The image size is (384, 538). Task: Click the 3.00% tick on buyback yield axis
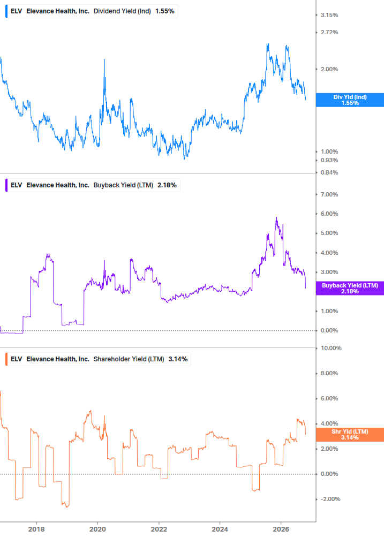coord(329,272)
